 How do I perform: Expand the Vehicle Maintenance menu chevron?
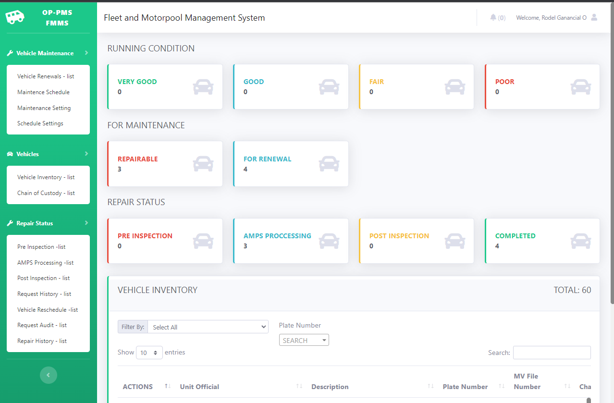pos(86,53)
